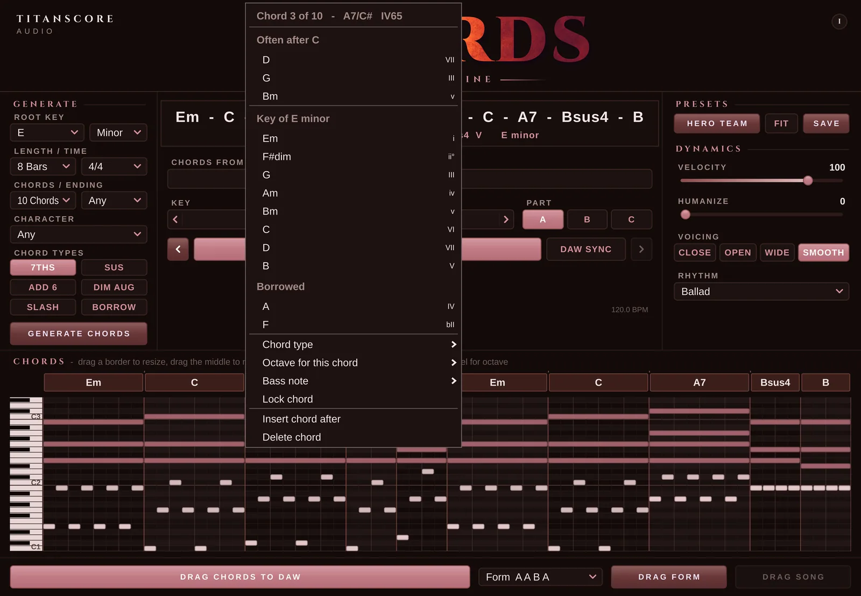The image size is (861, 596).
Task: Click the HERO TEAM preset button
Action: 717,123
